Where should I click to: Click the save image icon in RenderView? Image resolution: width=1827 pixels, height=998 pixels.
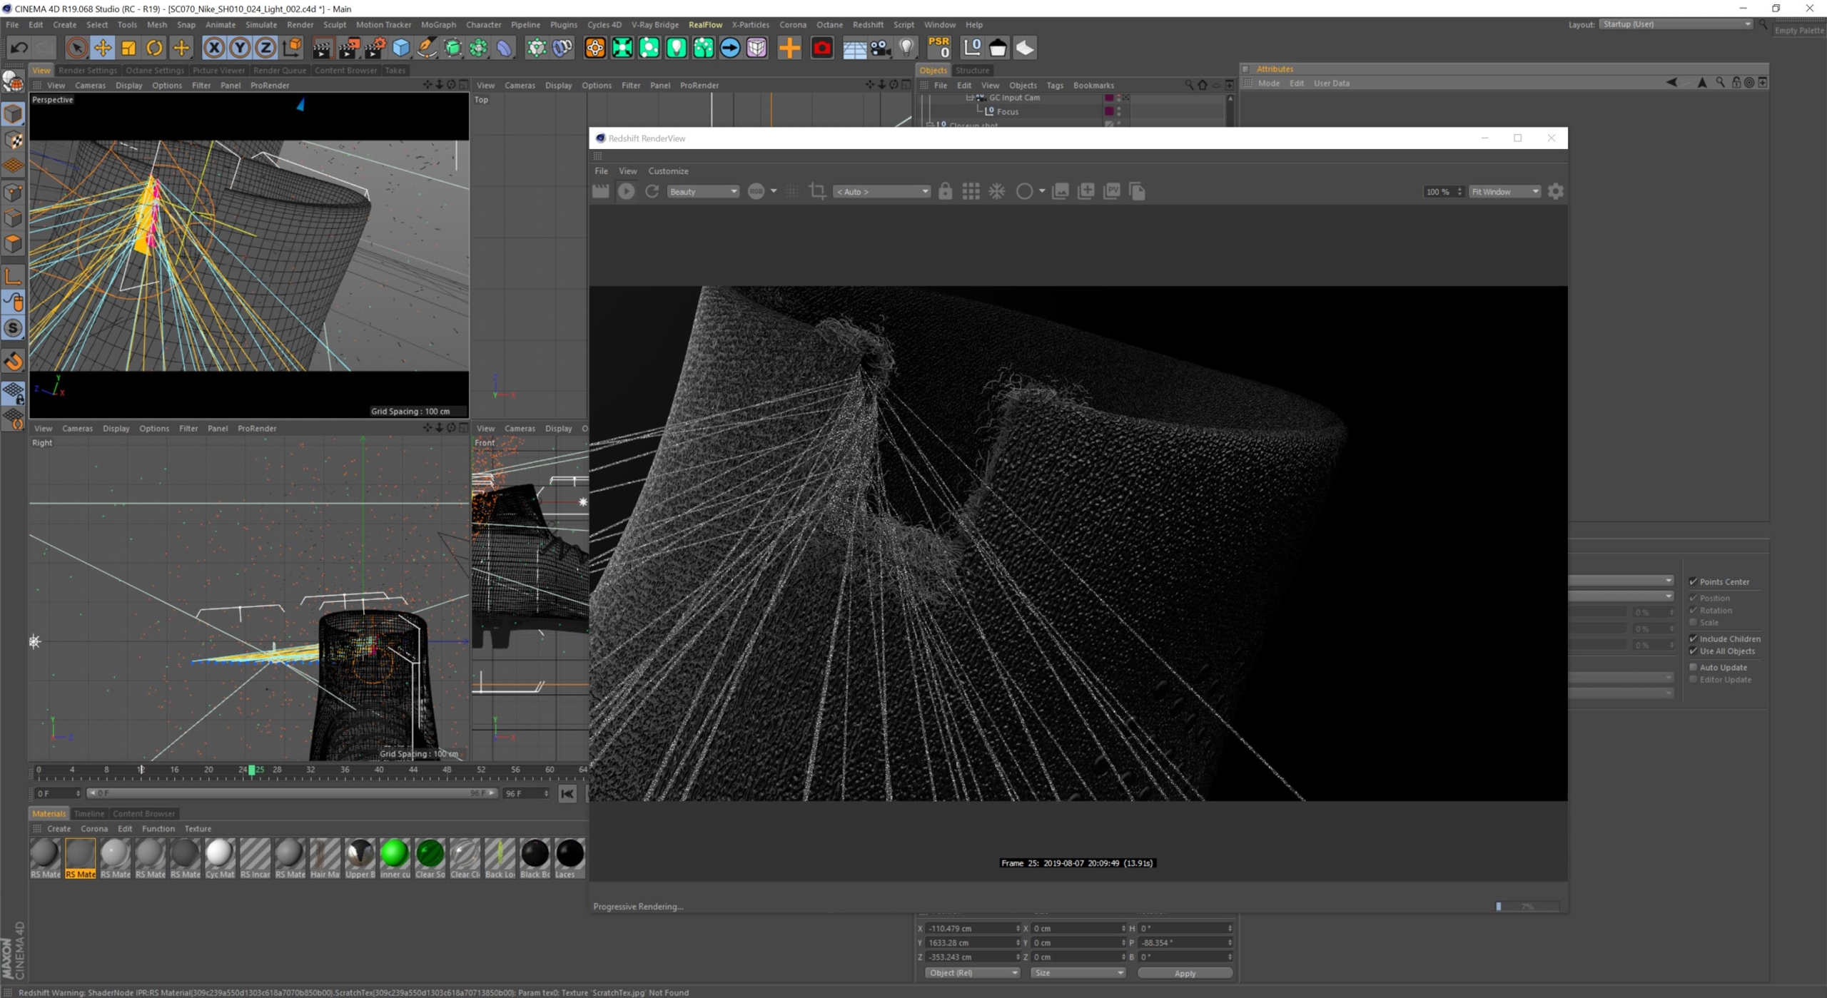(x=1061, y=191)
